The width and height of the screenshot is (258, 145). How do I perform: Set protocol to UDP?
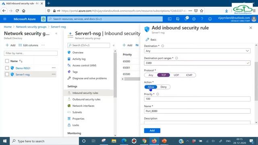(176, 75)
